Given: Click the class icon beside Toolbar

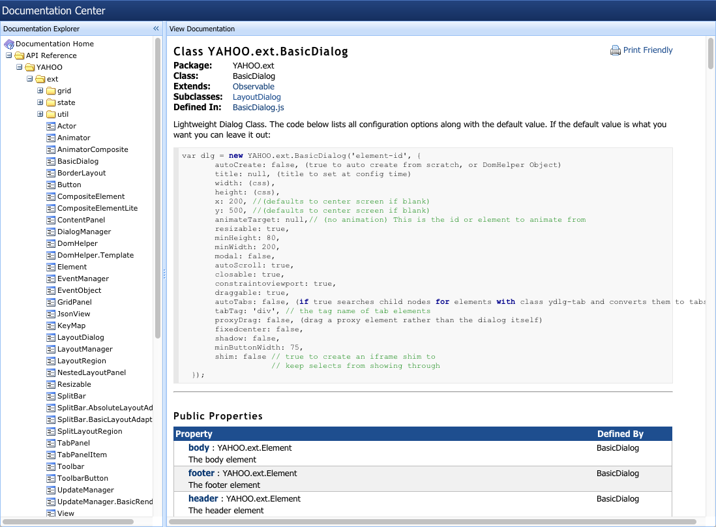Looking at the screenshot, I should click(51, 466).
